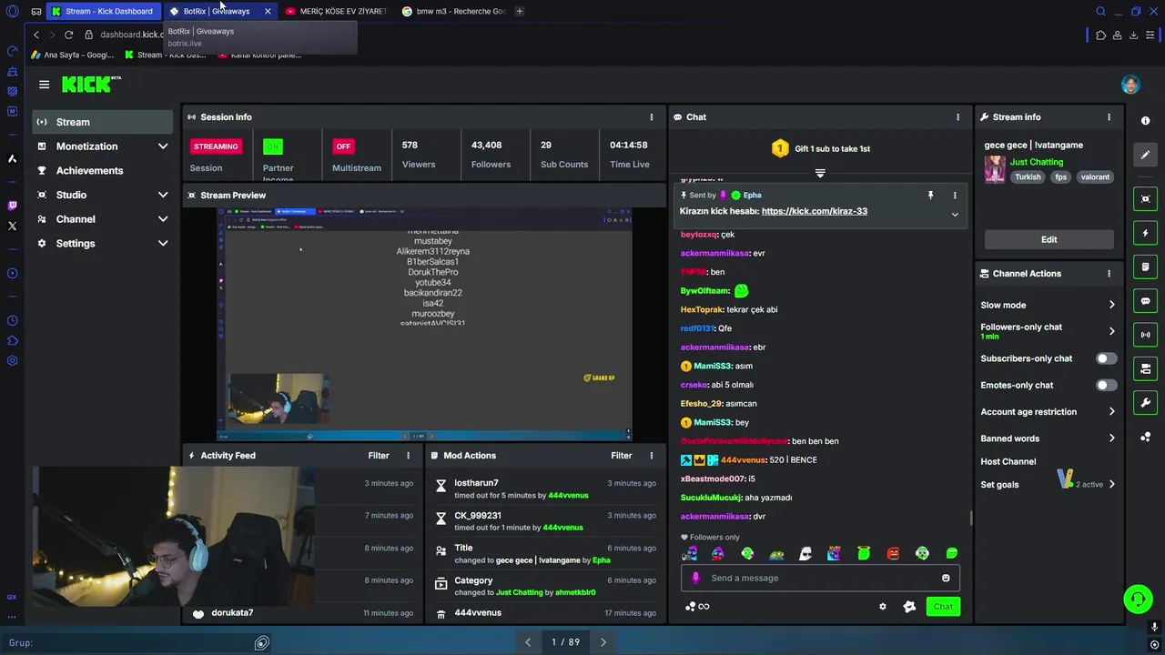1165x655 pixels.
Task: Switch to bmw m3 Google browser tab
Action: 453,11
